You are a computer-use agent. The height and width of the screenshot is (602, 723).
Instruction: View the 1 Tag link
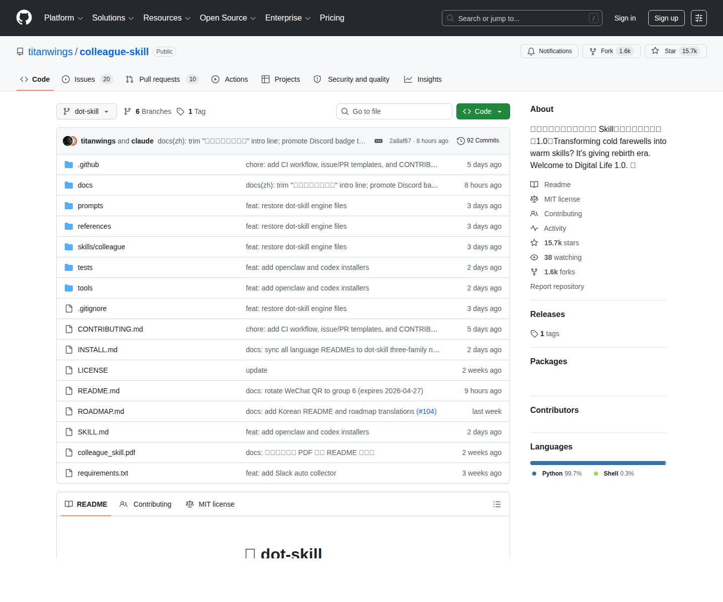tap(191, 111)
